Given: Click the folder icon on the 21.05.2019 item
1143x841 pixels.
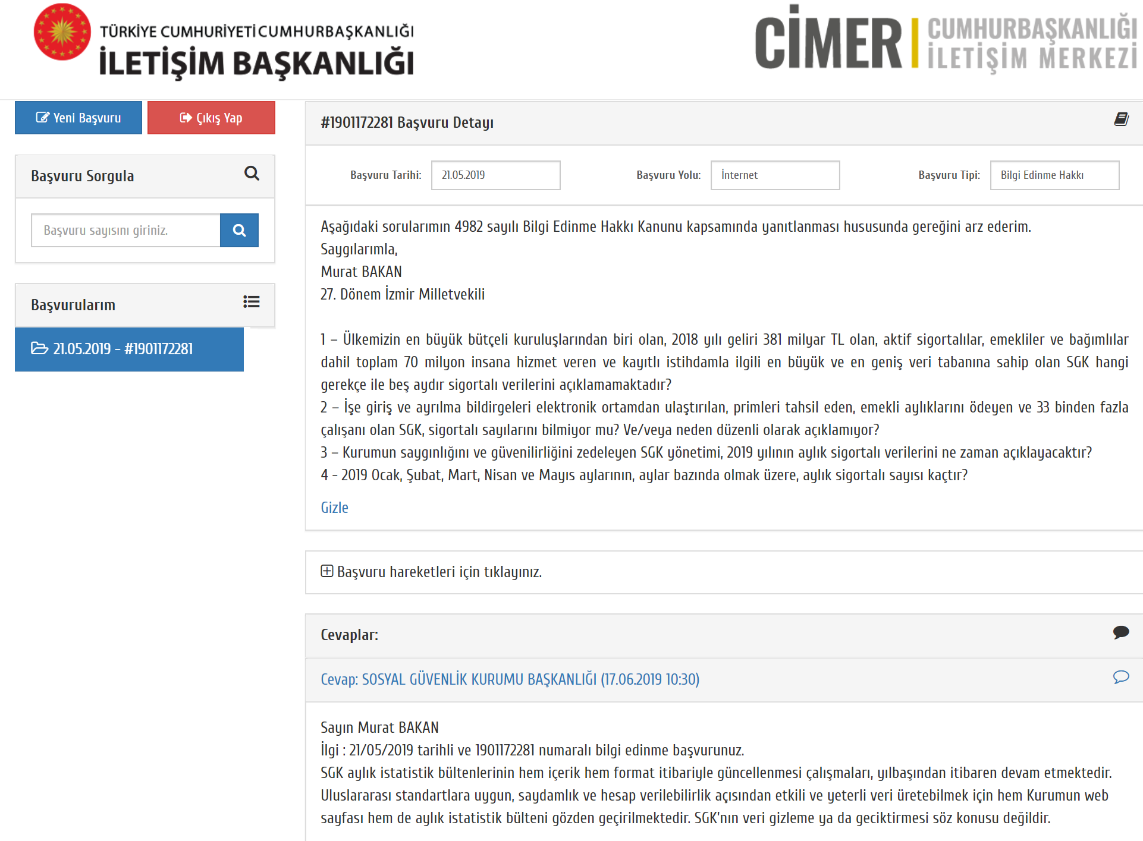Looking at the screenshot, I should tap(39, 348).
